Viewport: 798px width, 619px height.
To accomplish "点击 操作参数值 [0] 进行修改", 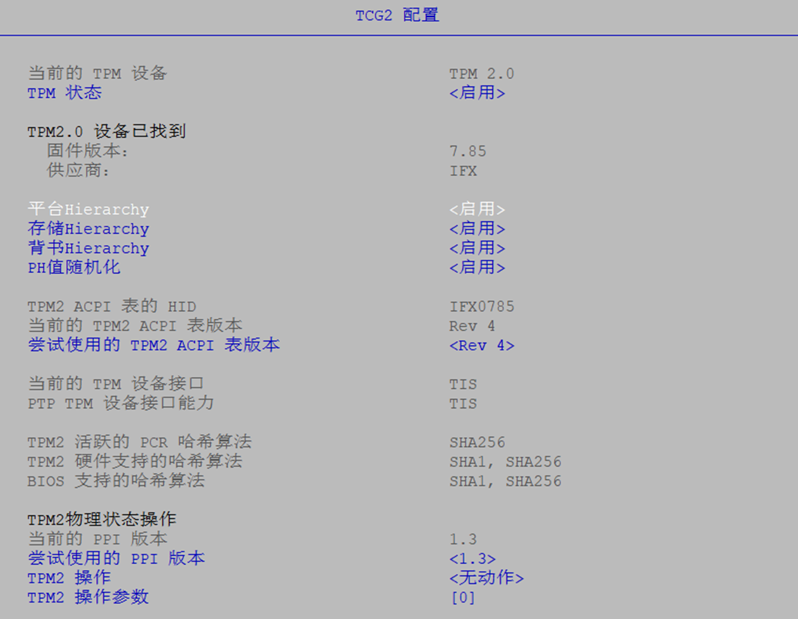I will [462, 597].
